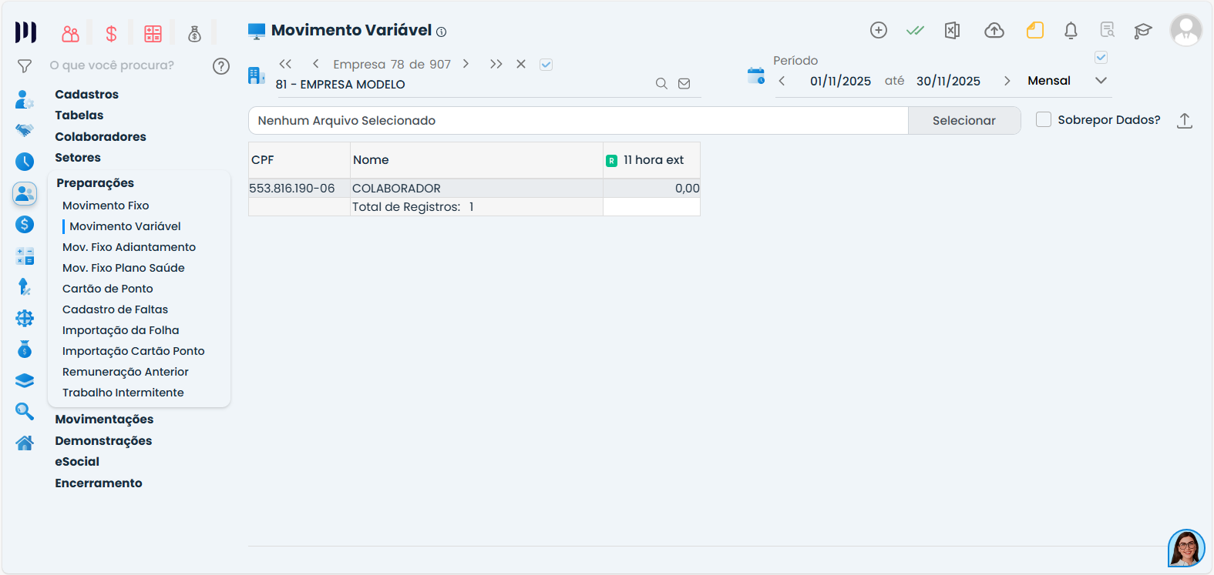Image resolution: width=1214 pixels, height=575 pixels.
Task: Click the graduation cap training icon
Action: 1142,31
